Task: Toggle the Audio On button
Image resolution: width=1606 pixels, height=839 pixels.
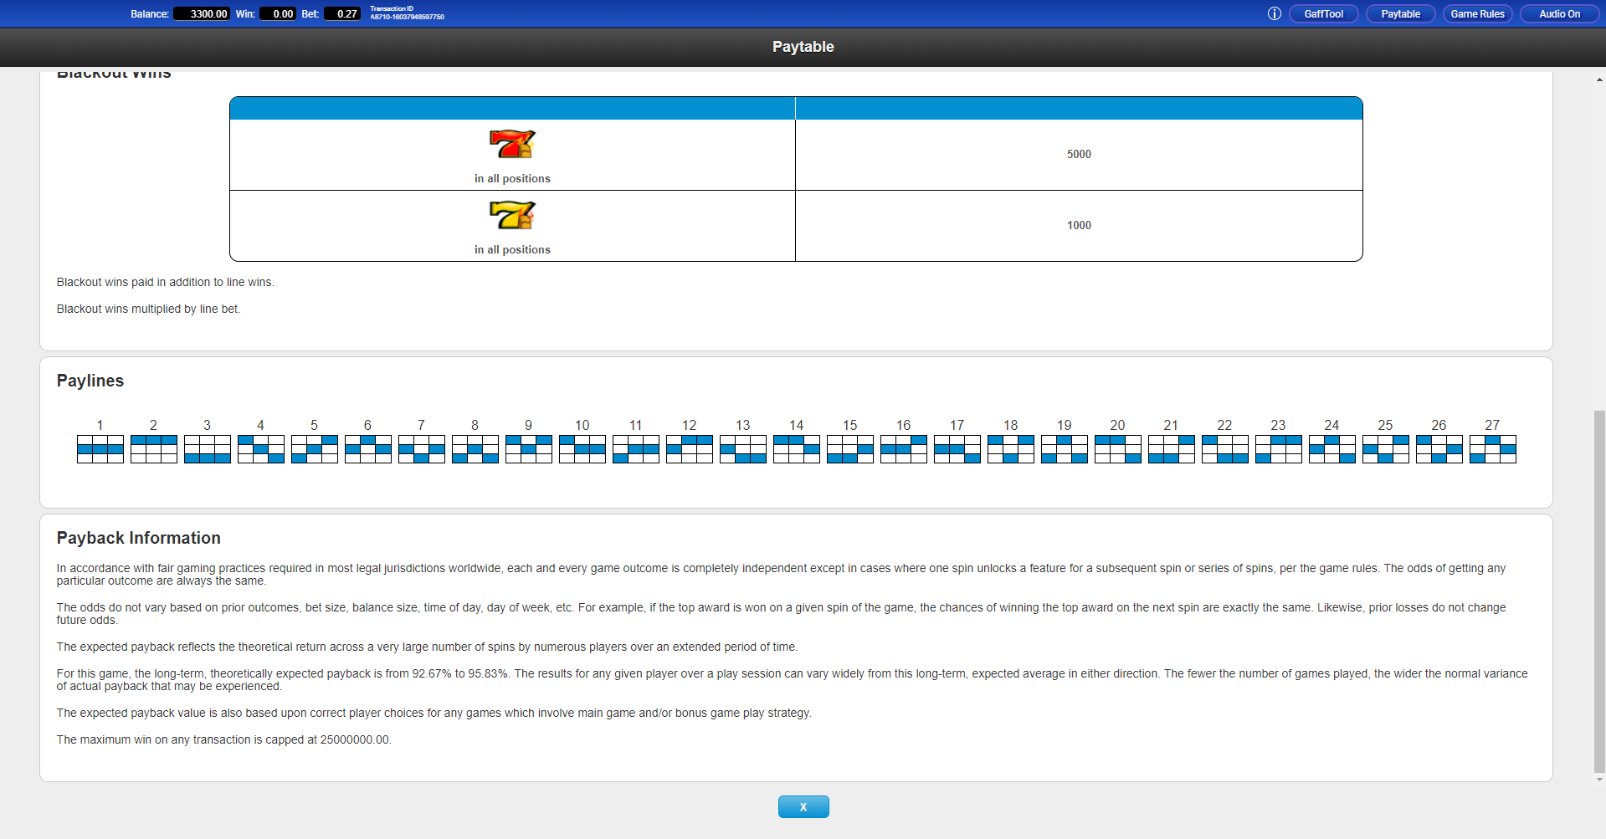Action: (1558, 13)
